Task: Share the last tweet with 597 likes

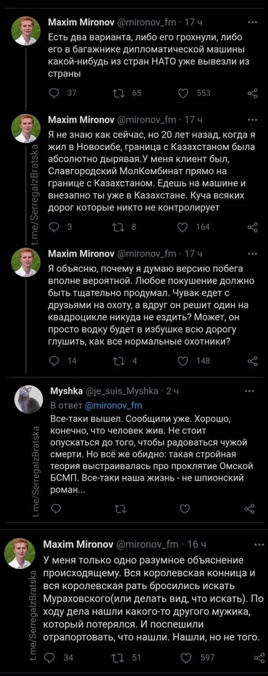Action: tap(259, 658)
